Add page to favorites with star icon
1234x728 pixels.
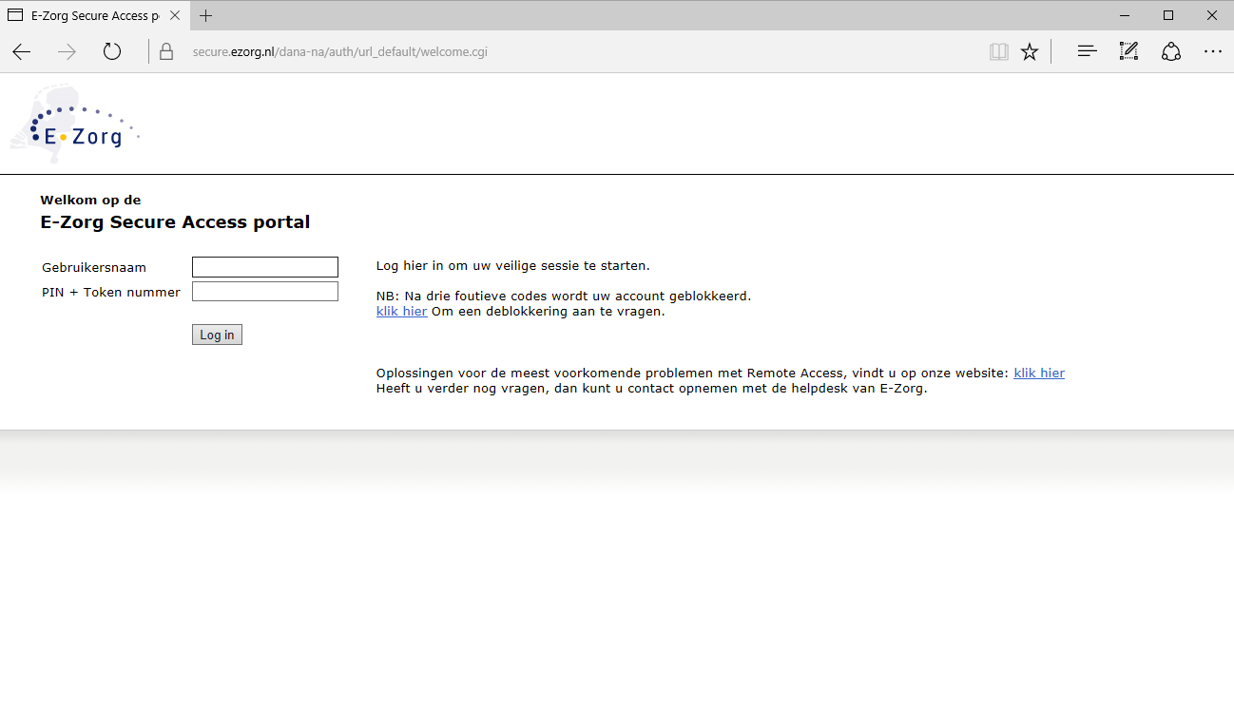pos(1030,51)
